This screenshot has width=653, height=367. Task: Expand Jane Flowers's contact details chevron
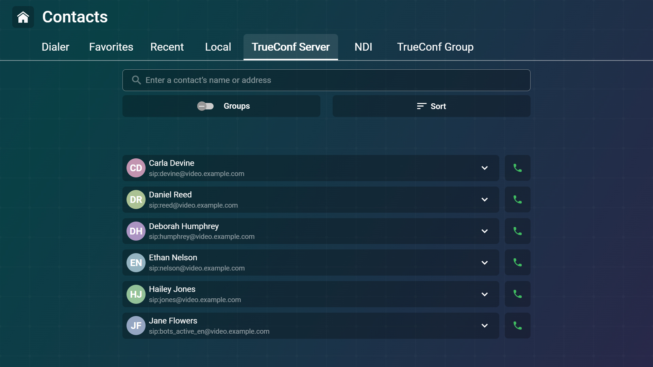485,326
